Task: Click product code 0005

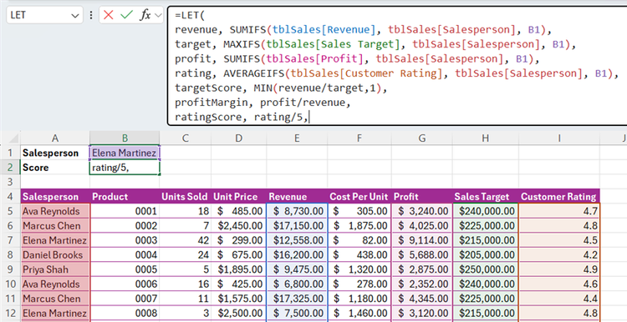Action: click(x=125, y=269)
